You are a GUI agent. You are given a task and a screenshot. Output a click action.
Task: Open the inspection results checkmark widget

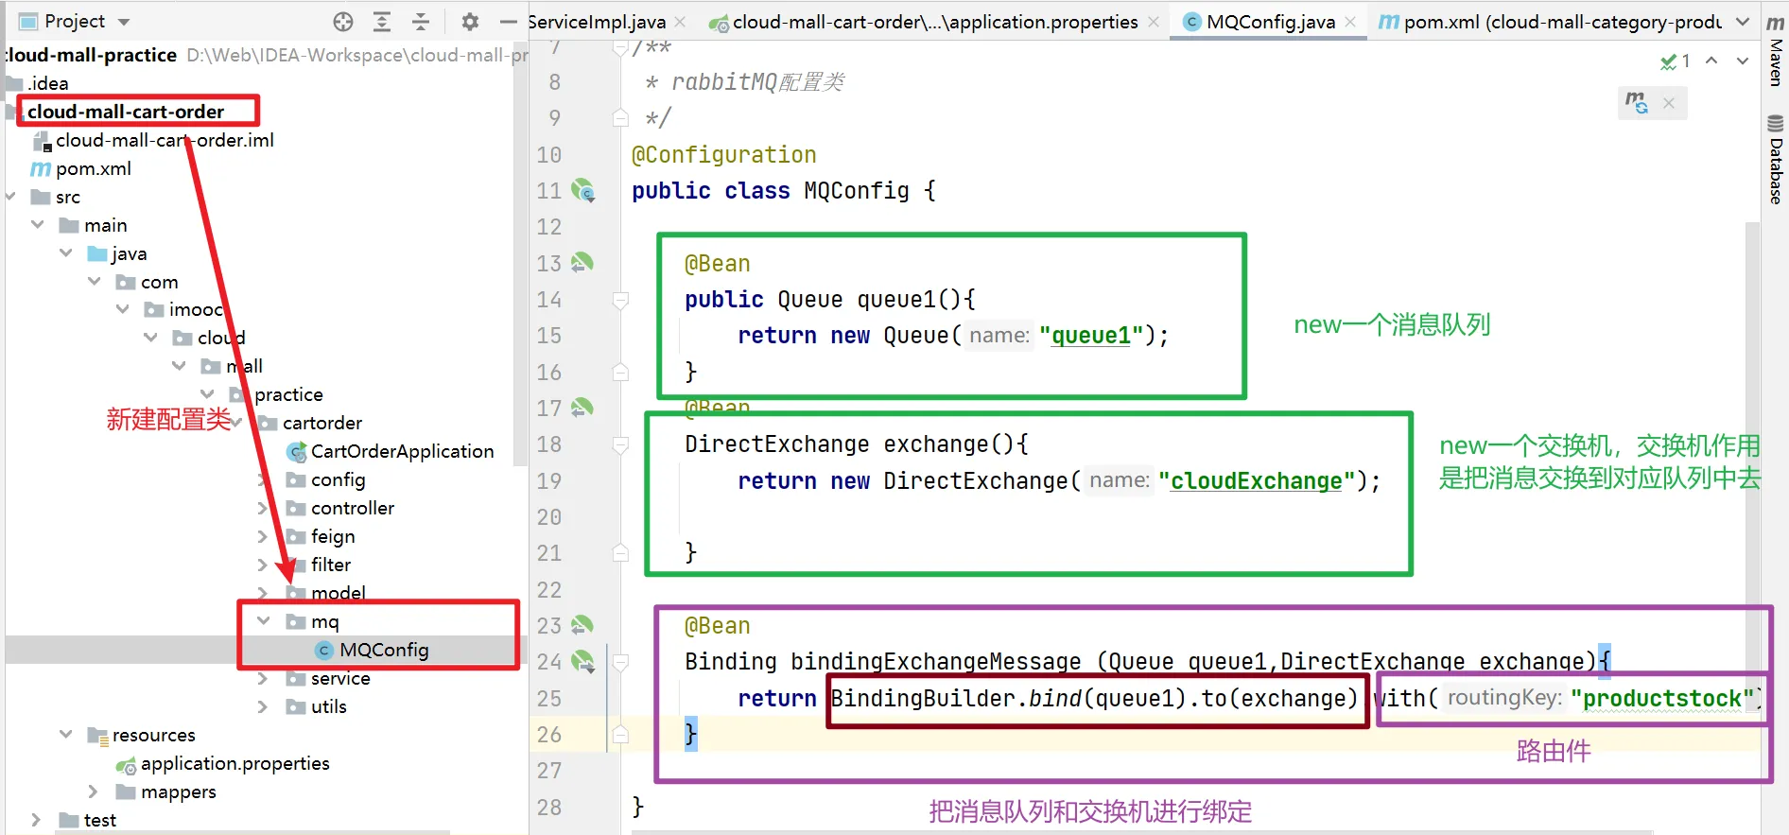[x=1676, y=61]
